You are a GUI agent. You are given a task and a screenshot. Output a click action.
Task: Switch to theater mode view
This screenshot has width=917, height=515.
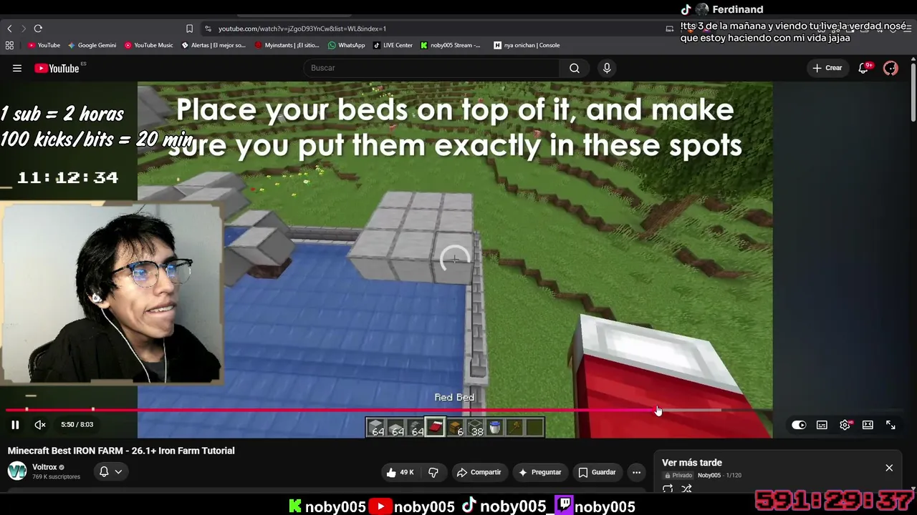point(868,425)
